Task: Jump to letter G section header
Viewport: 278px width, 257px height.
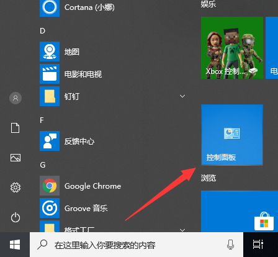Action: [x=43, y=165]
